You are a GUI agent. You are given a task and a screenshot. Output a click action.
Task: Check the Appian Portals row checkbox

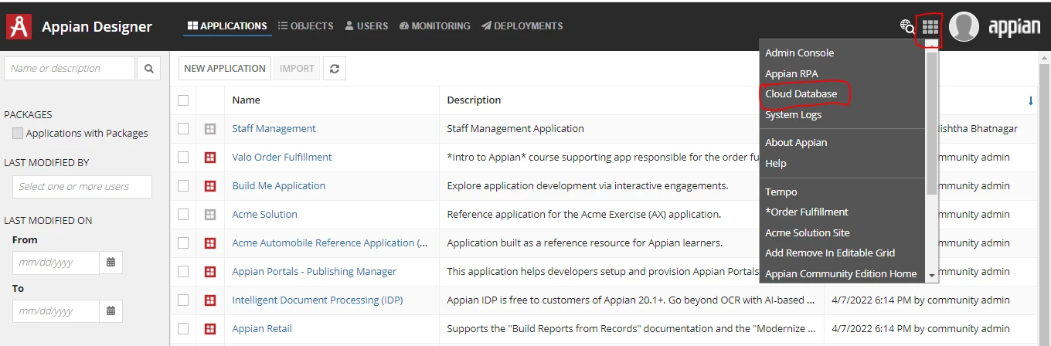(183, 272)
